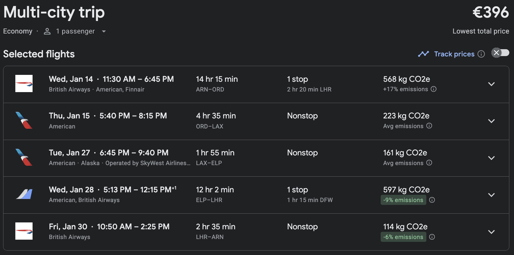
Task: Expand the ORD–LAX flight details
Action: 491,121
